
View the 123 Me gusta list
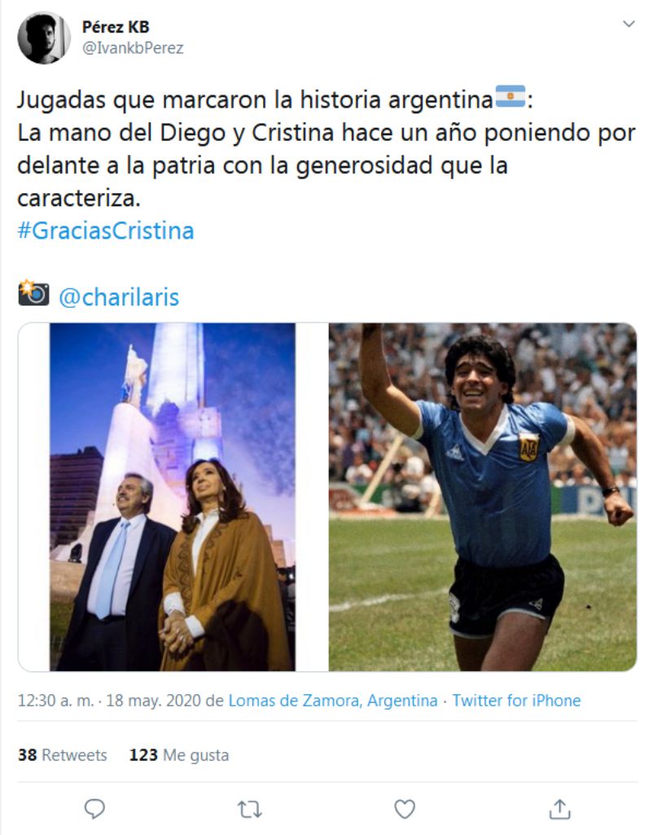click(179, 755)
